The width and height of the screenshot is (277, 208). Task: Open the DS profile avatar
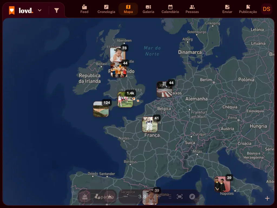pos(266,9)
